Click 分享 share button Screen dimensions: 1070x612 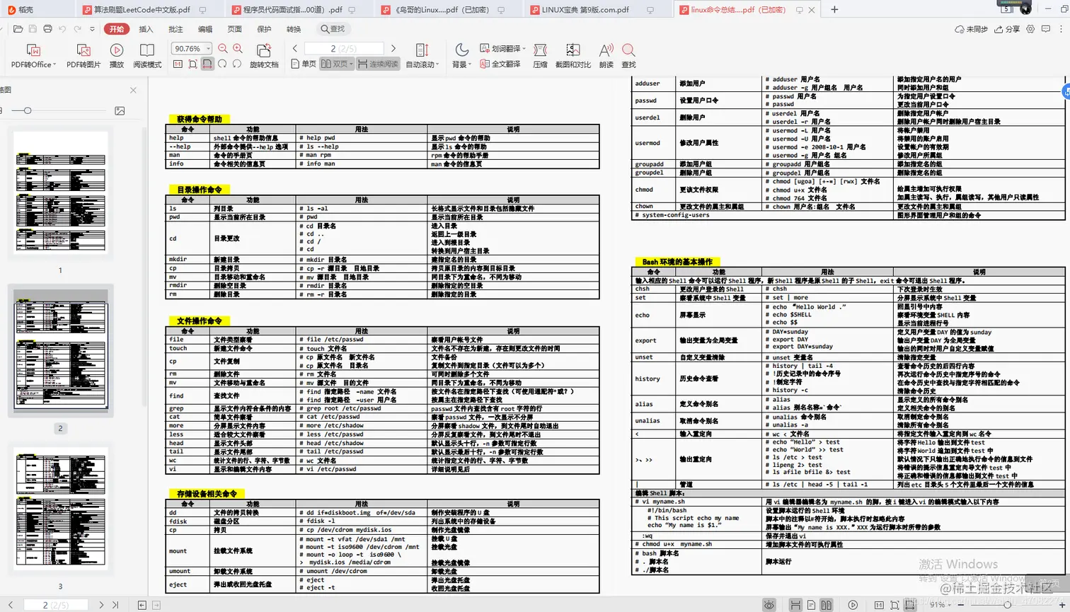(1007, 29)
